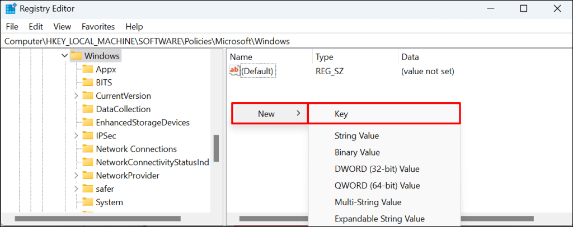Screen dimensions: 573x227
Task: Open the File menu
Action: (12, 26)
